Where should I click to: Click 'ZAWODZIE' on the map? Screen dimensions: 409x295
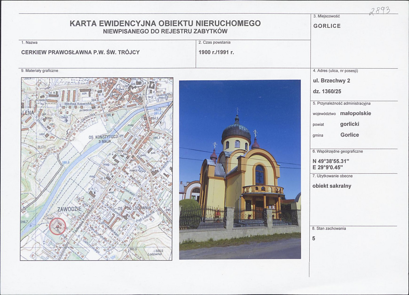click(x=70, y=209)
